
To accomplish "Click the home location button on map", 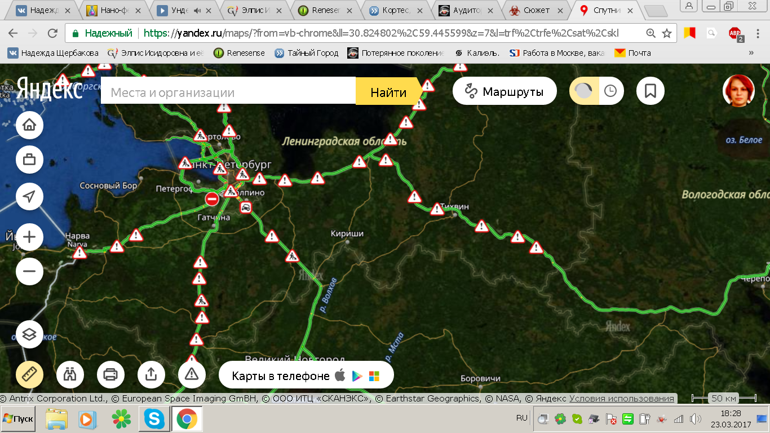I will point(29,125).
